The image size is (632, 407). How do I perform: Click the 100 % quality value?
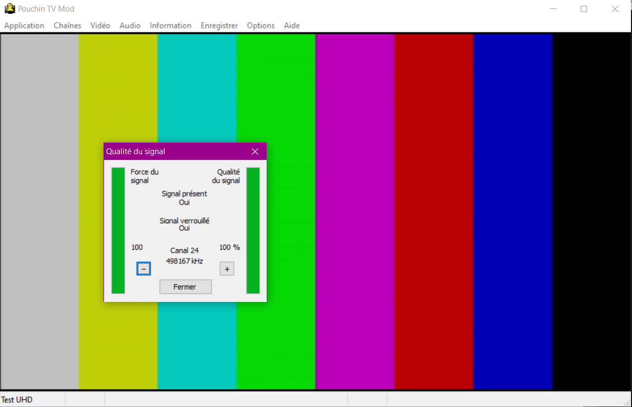[x=229, y=247]
